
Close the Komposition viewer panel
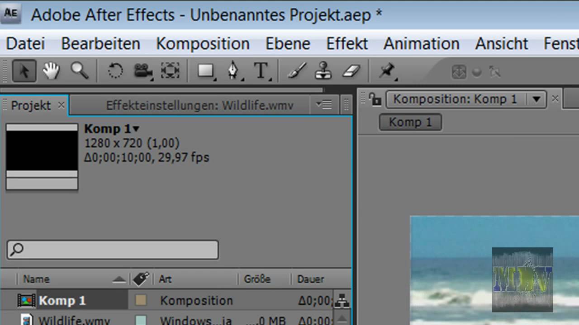pyautogui.click(x=555, y=99)
